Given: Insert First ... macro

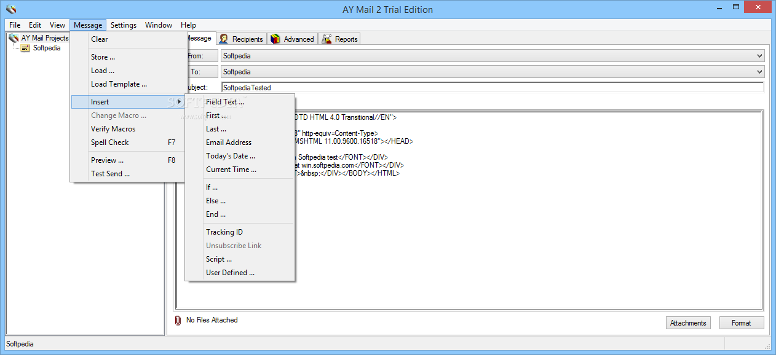Looking at the screenshot, I should [240, 115].
